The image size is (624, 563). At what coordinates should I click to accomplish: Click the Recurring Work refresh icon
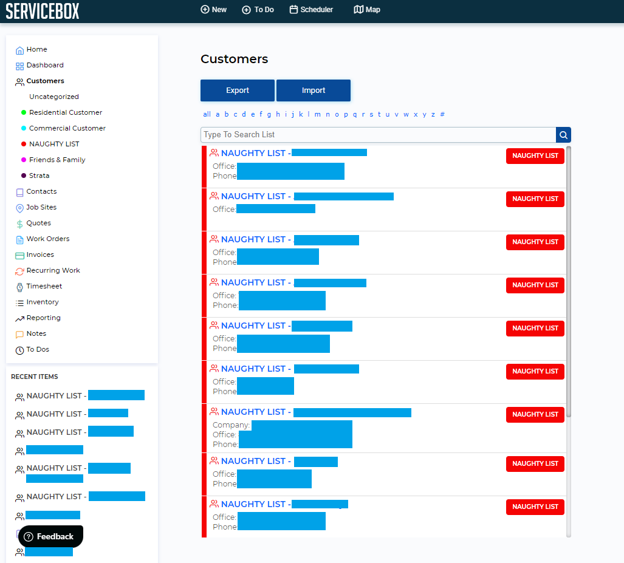click(x=19, y=271)
